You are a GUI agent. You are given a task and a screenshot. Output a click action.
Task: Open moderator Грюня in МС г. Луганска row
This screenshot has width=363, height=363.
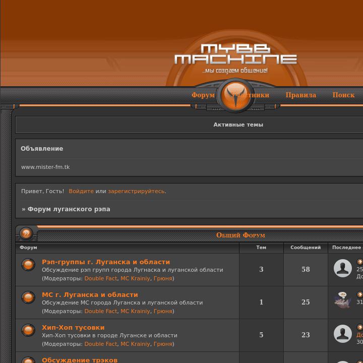click(x=163, y=312)
